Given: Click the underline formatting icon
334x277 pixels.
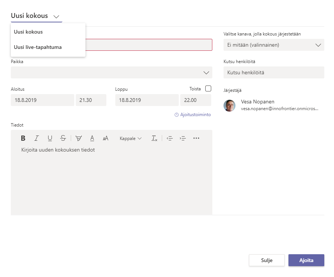Looking at the screenshot, I should (50, 138).
